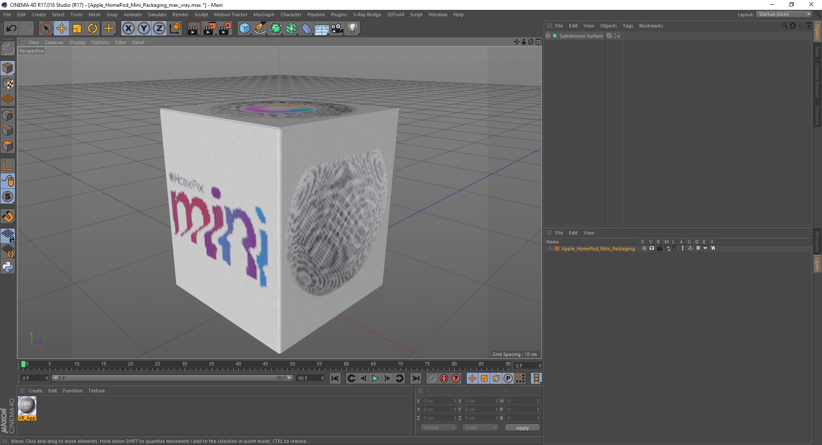Switch to Texture mode
Image resolution: width=822 pixels, height=445 pixels.
[x=8, y=84]
